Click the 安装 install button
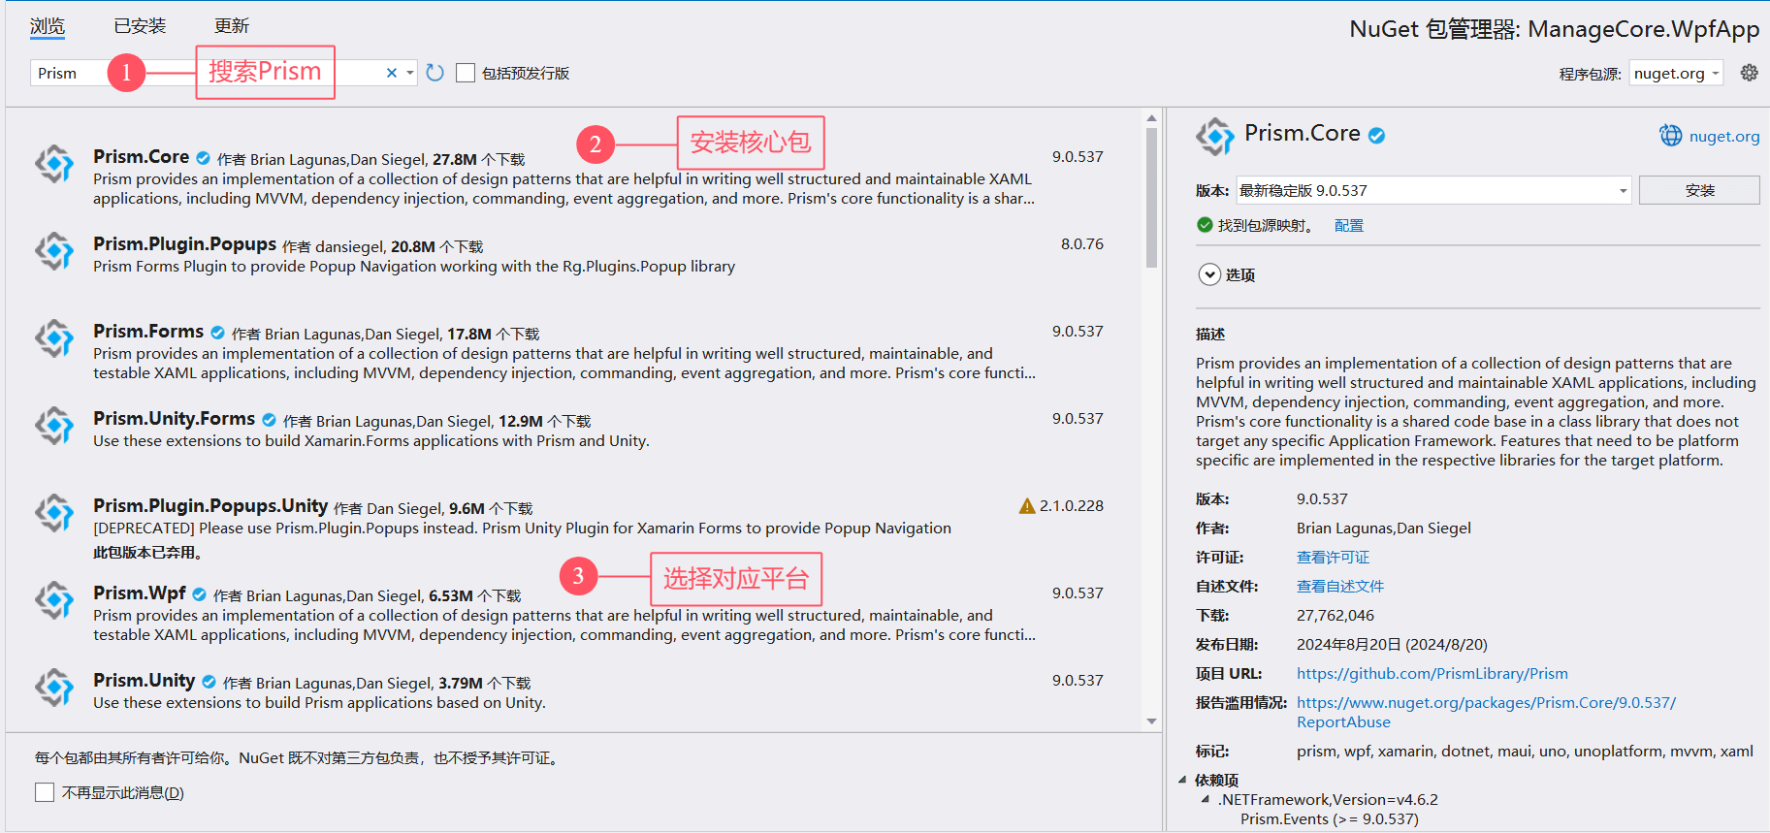 (x=1699, y=190)
